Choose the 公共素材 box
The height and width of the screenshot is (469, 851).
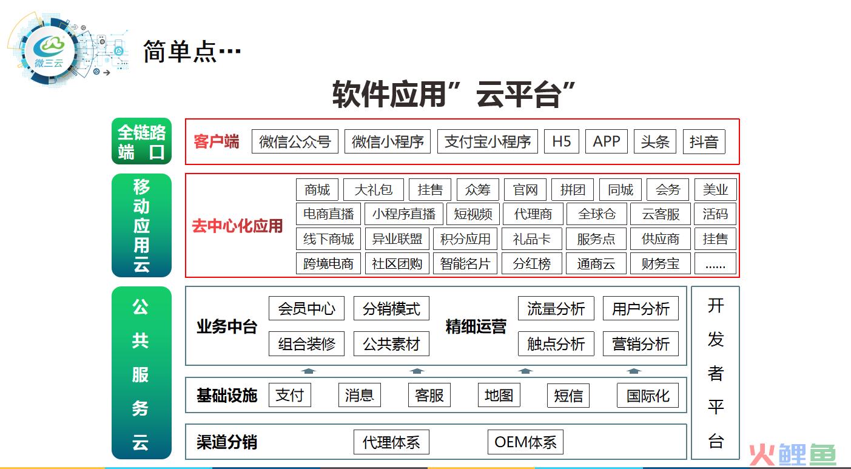(392, 344)
